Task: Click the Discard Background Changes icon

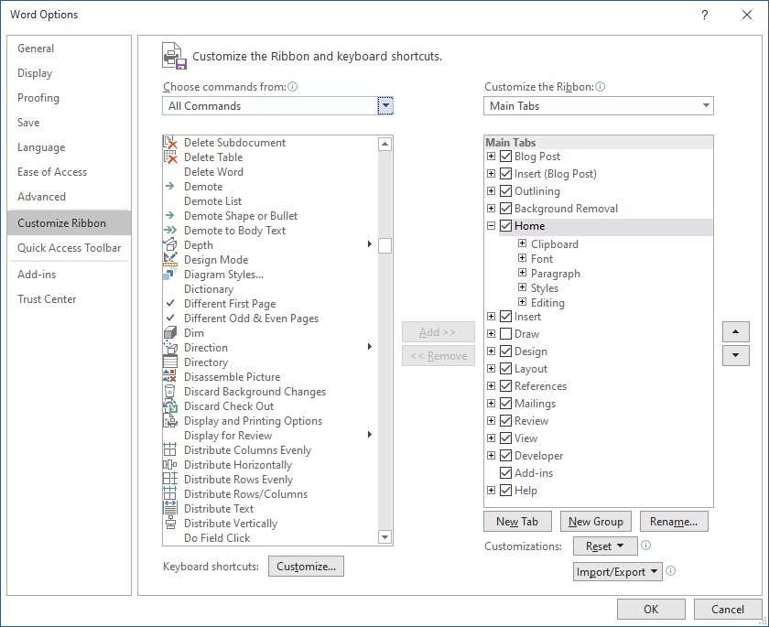Action: tap(169, 391)
